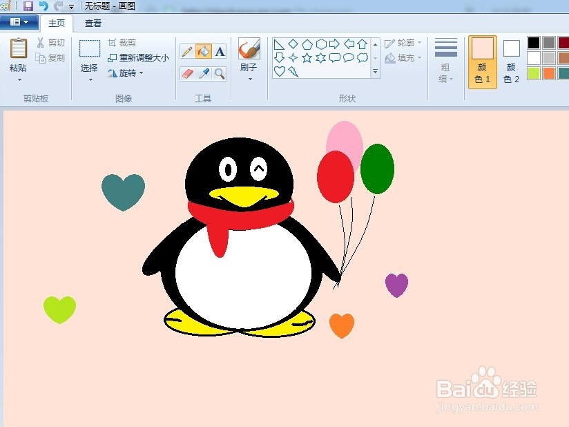Pick the six-point star shape
This screenshot has width=569, height=427.
[321, 58]
